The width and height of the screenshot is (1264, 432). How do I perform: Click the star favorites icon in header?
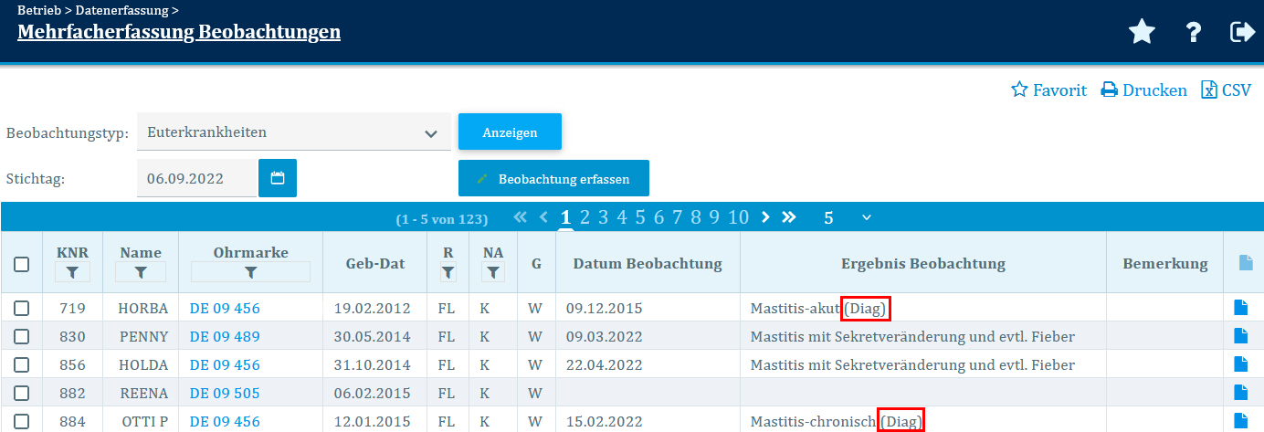(x=1142, y=33)
